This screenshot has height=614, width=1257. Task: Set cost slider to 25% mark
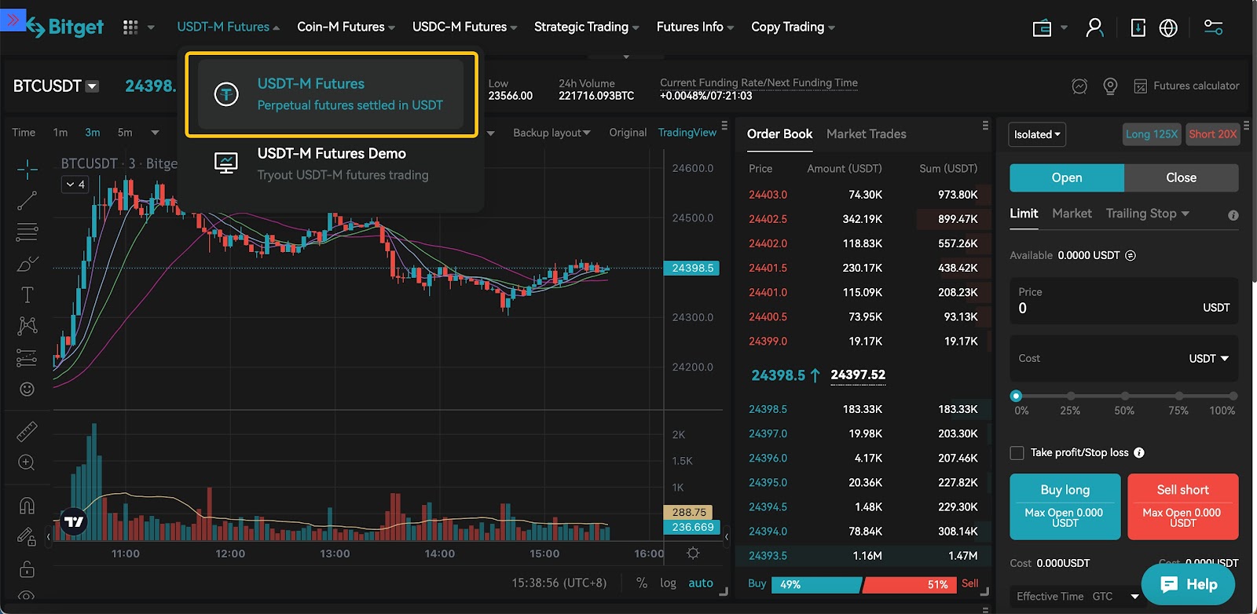tap(1070, 397)
